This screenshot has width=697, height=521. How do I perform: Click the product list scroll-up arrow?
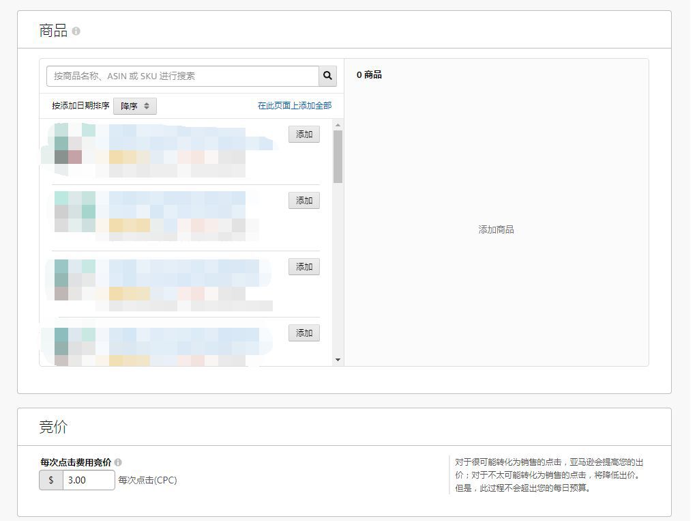pos(338,125)
